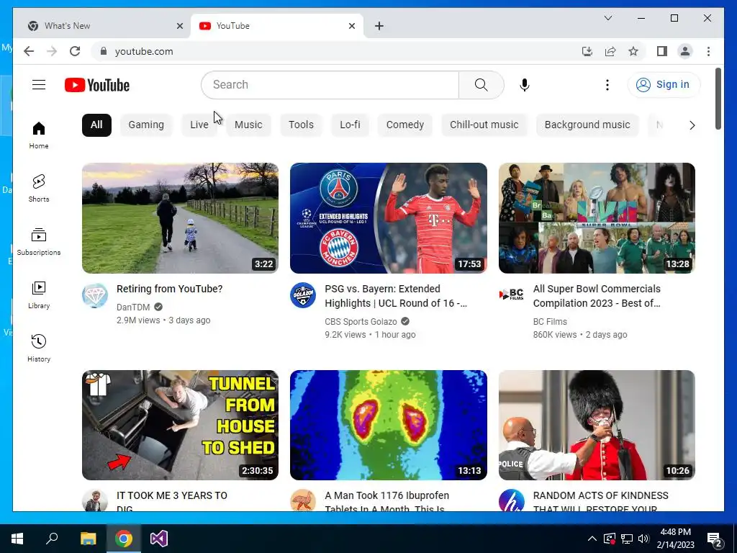Select the Gaming filter chip
The height and width of the screenshot is (553, 737).
(x=146, y=125)
